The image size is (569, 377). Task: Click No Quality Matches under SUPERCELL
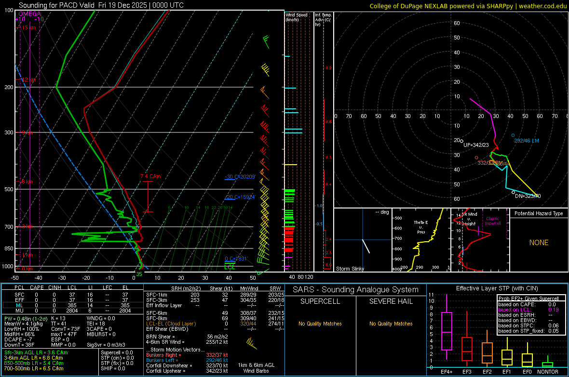320,324
